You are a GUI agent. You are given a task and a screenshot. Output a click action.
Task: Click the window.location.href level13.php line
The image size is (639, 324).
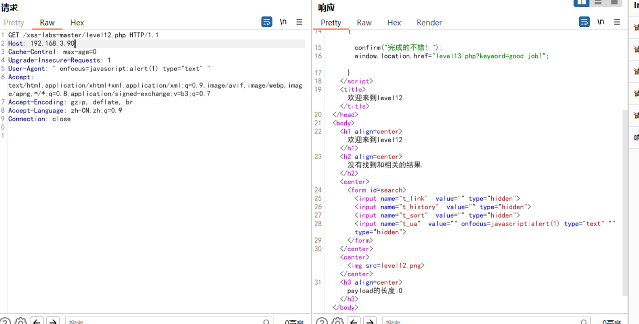pos(452,56)
